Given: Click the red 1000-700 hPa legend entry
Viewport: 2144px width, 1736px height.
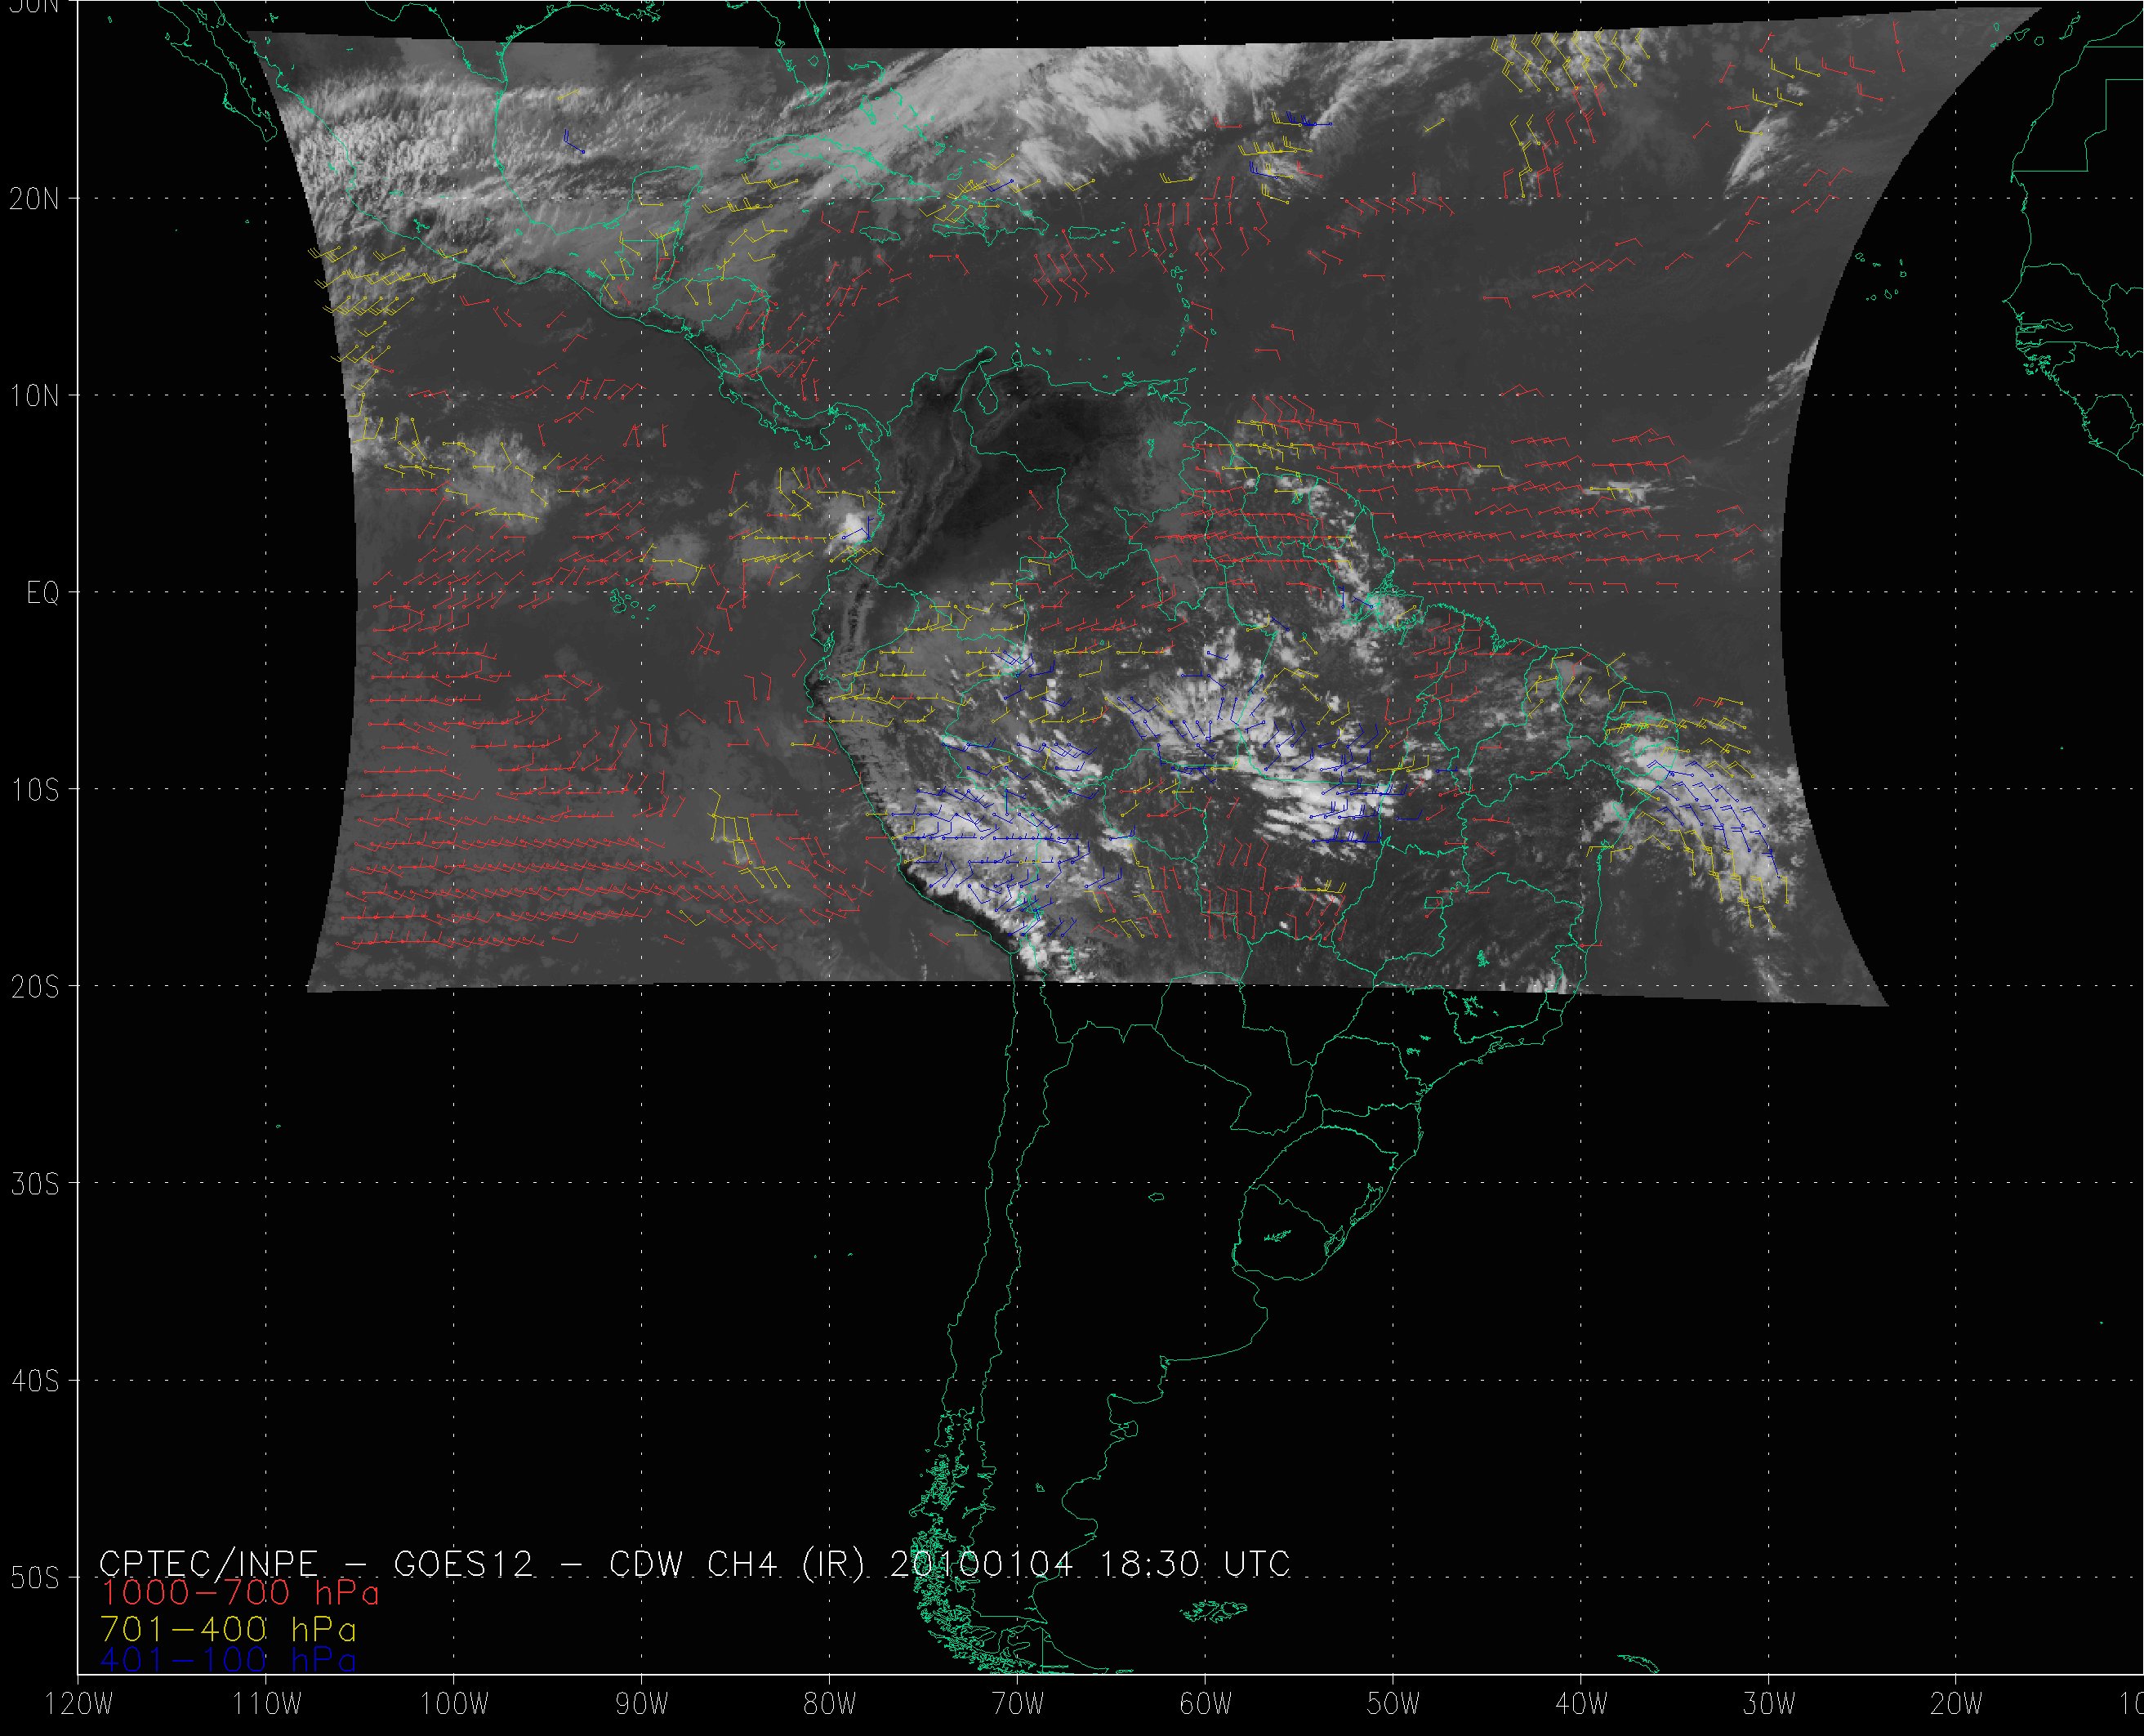Looking at the screenshot, I should coord(240,1592).
